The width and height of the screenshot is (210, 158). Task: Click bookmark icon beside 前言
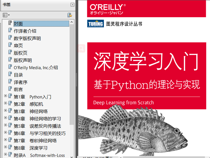click(10, 89)
